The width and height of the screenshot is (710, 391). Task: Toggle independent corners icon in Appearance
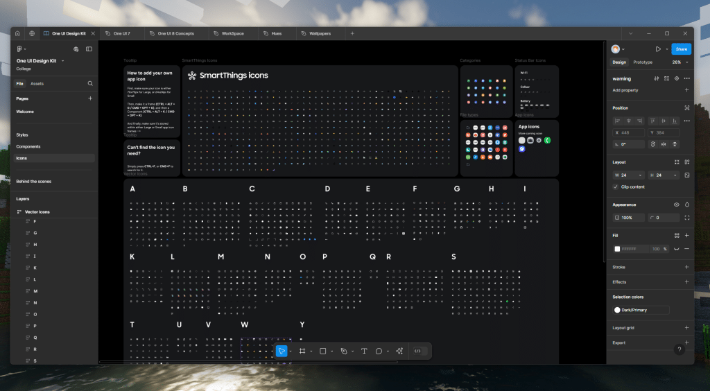click(x=687, y=218)
